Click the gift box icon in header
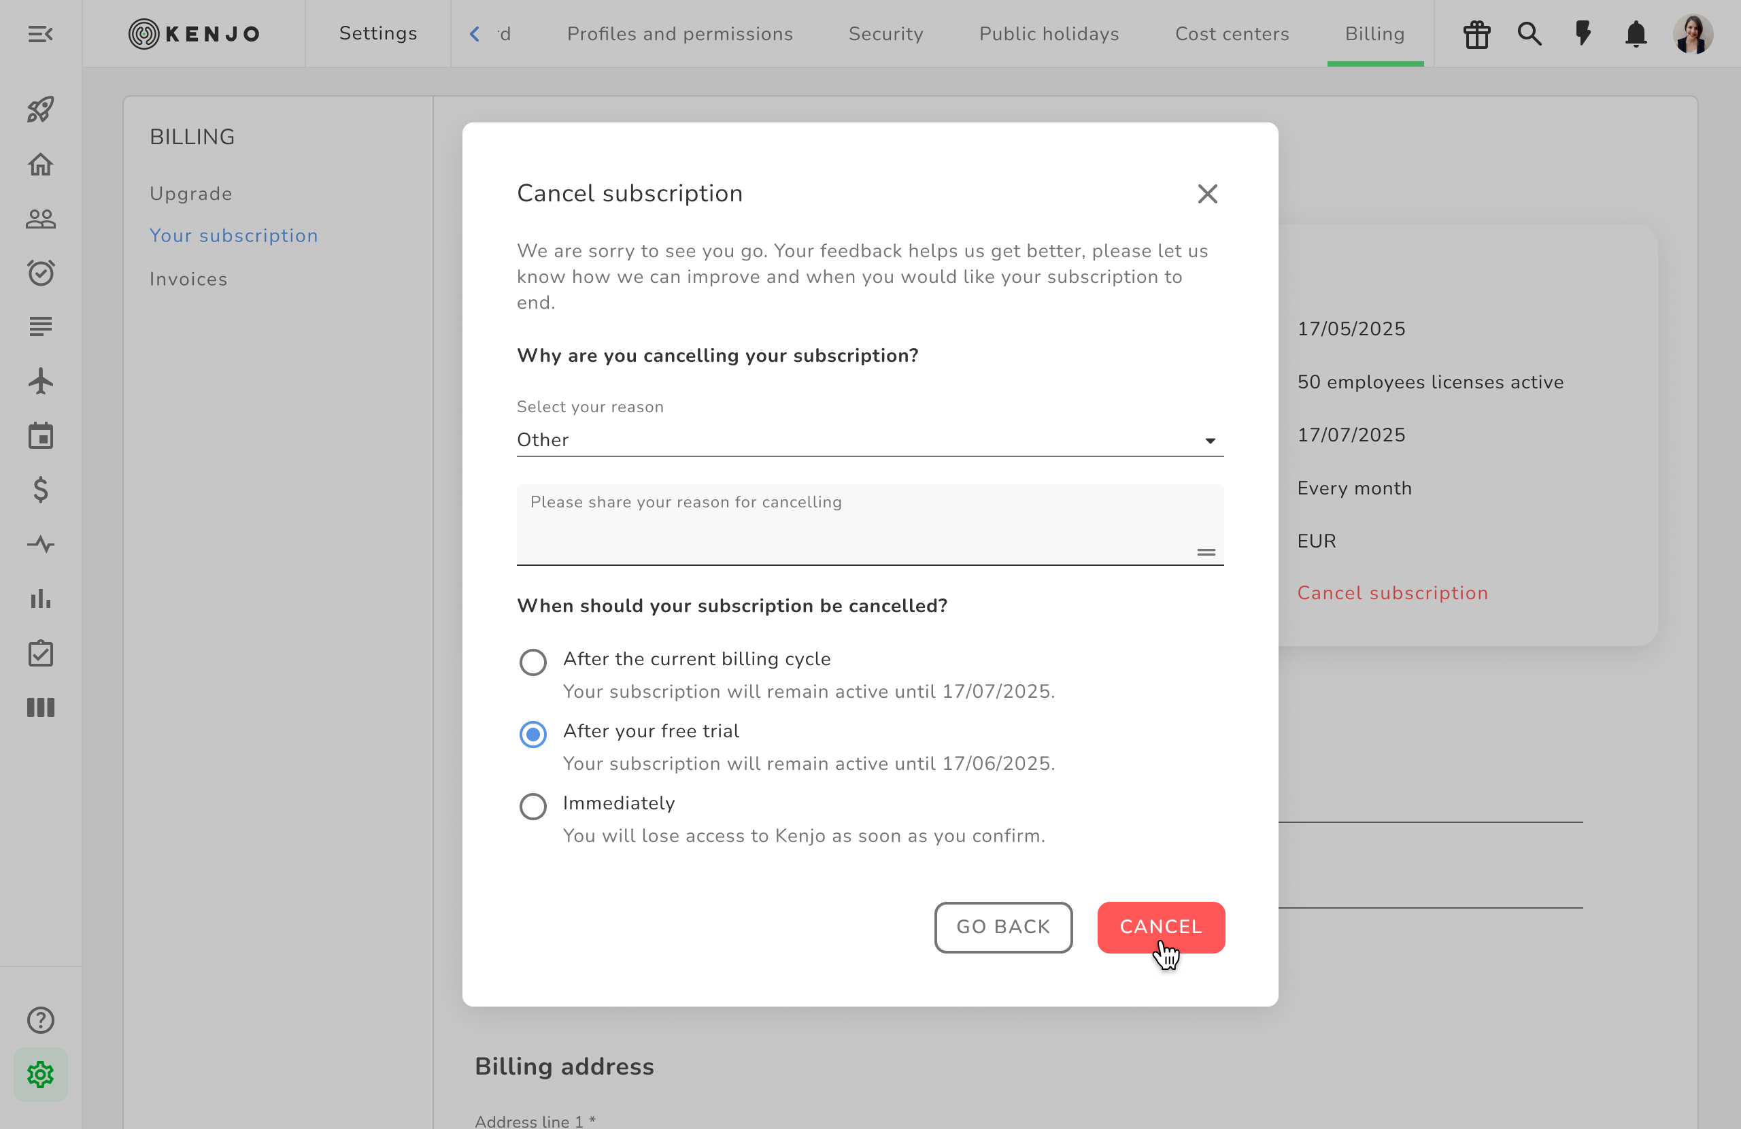1741x1129 pixels. tap(1476, 33)
